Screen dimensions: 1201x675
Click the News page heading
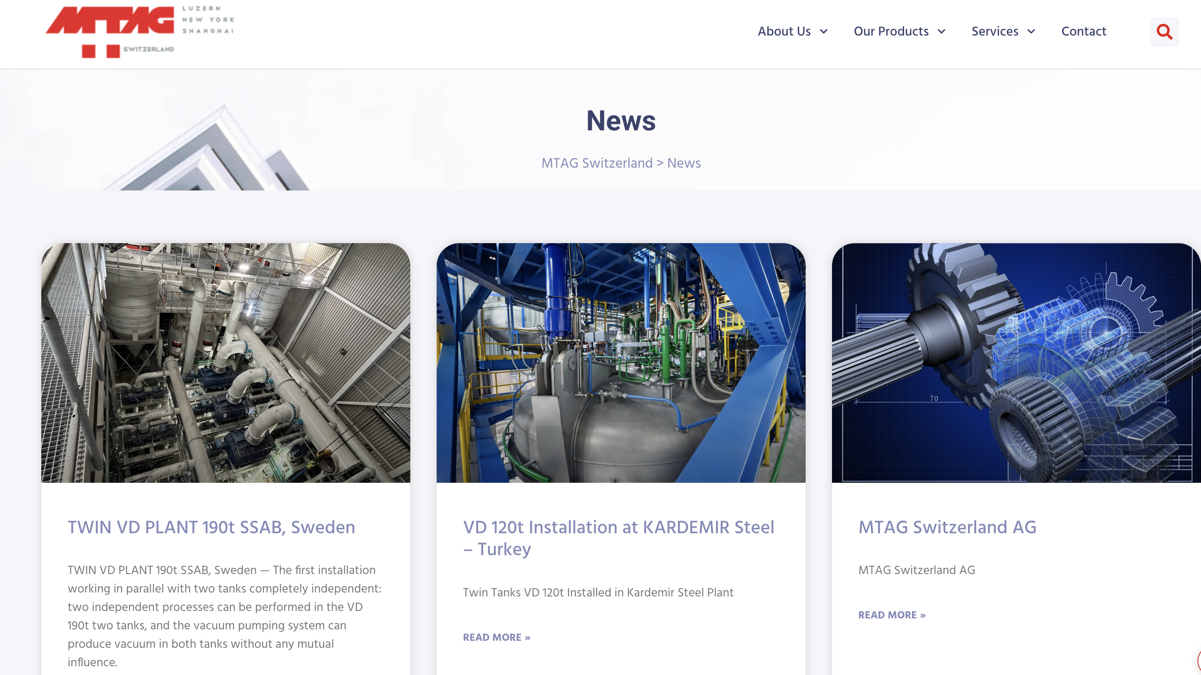[x=621, y=121]
